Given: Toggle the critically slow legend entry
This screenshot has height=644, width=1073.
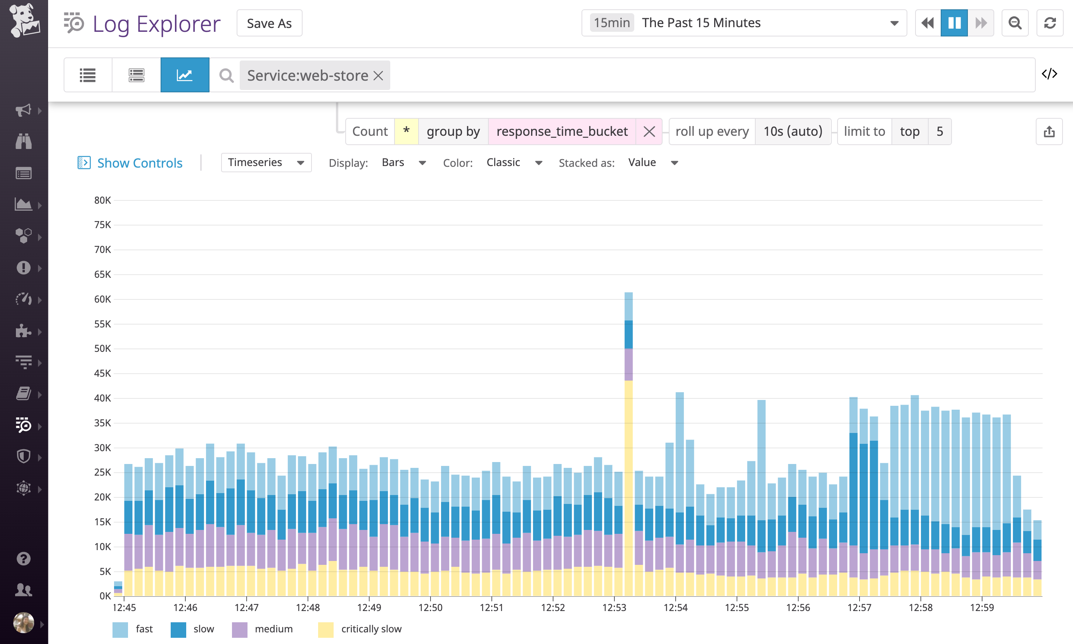Looking at the screenshot, I should click(371, 629).
